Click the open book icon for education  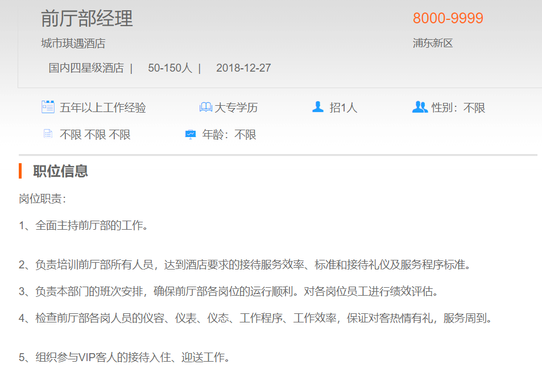205,107
